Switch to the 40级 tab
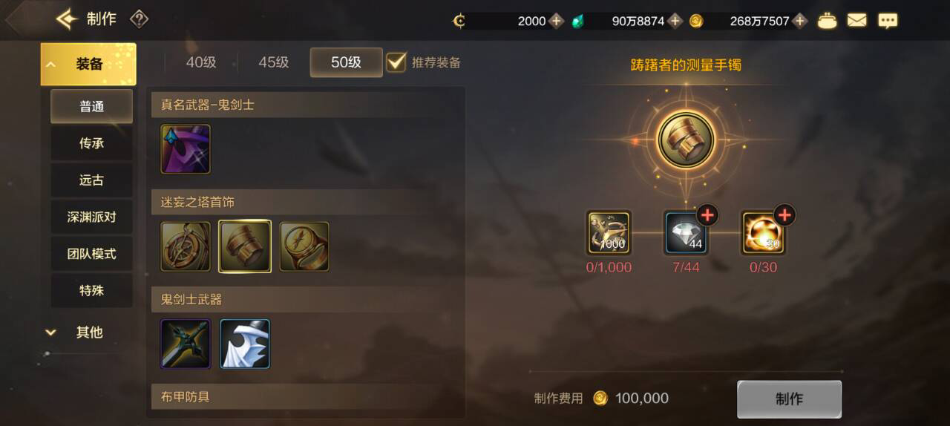The height and width of the screenshot is (426, 950). pos(201,62)
